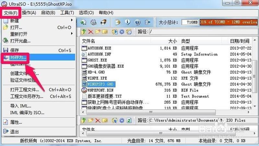Choose 验证文件校验 menu entry
259x146 pixels.
tap(39, 80)
